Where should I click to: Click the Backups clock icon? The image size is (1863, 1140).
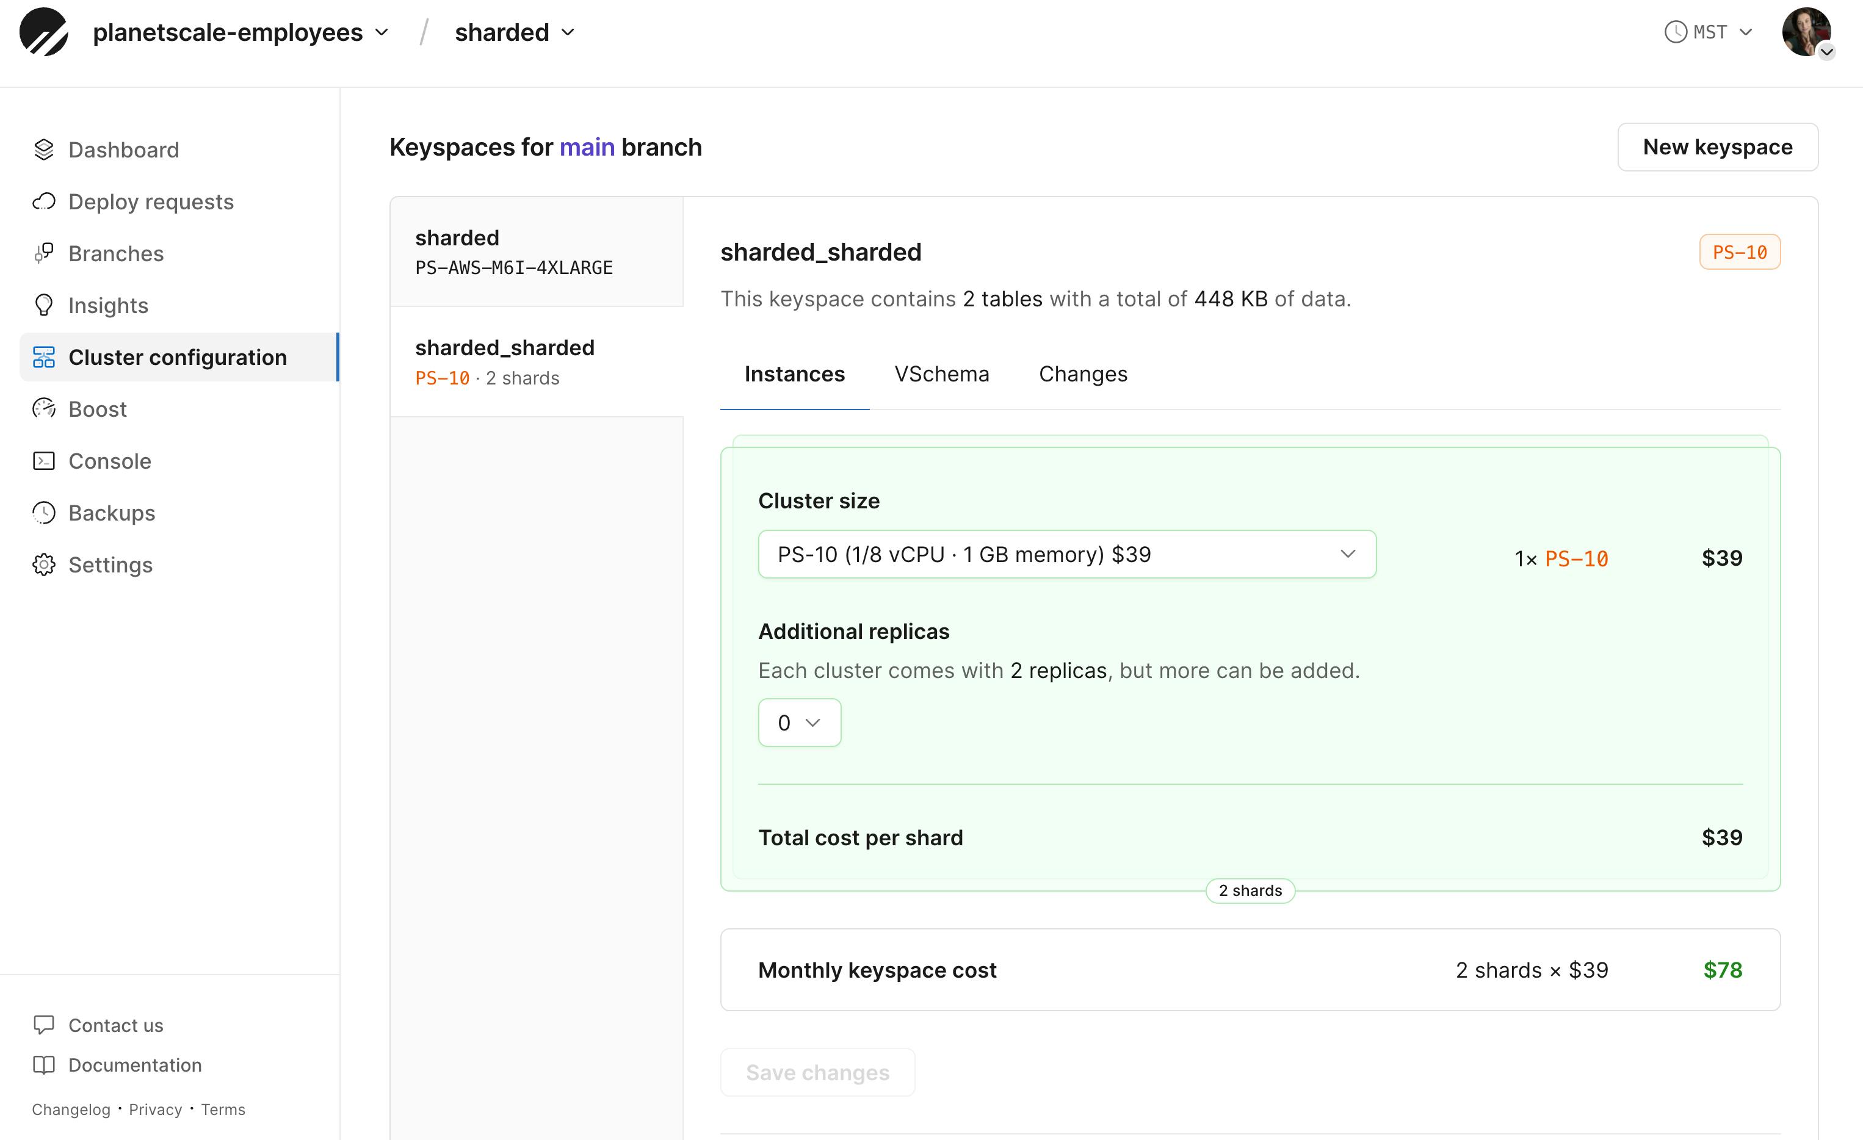tap(44, 513)
